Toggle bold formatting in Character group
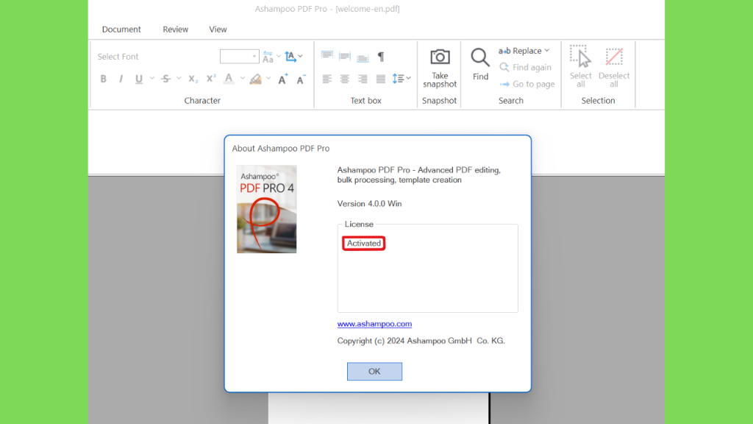The height and width of the screenshot is (424, 753). 103,79
